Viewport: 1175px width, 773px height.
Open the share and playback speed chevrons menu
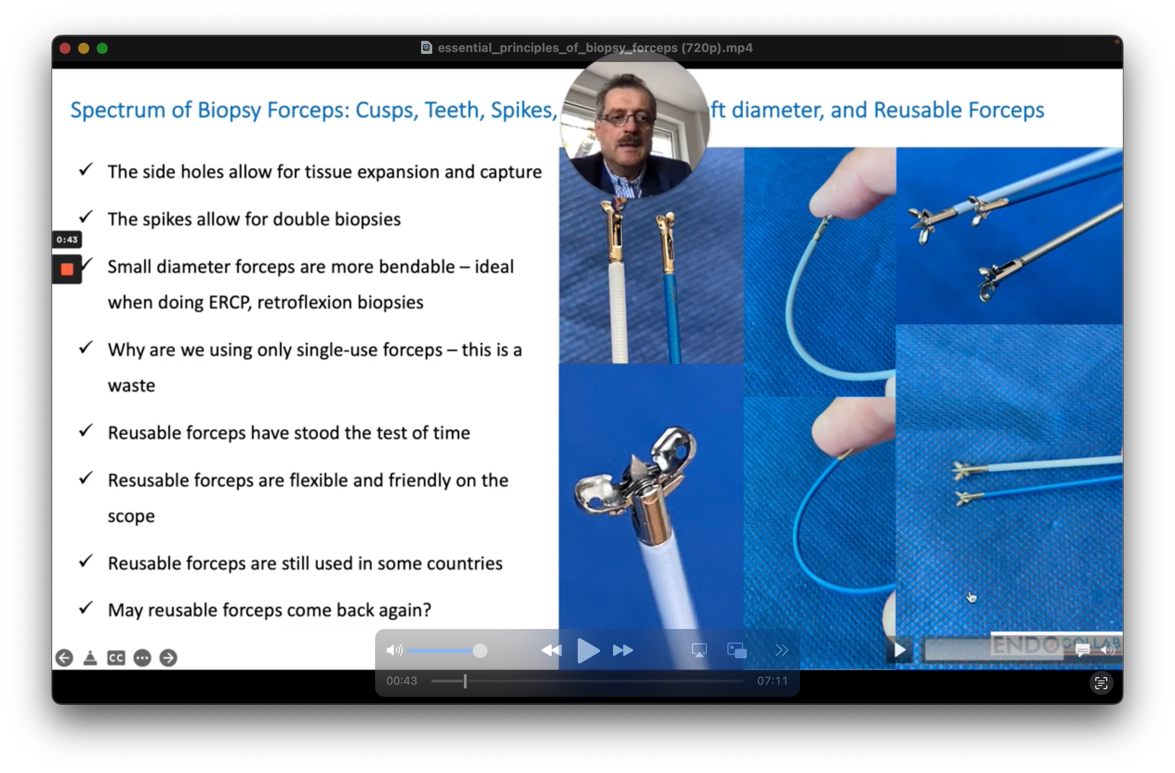point(781,651)
